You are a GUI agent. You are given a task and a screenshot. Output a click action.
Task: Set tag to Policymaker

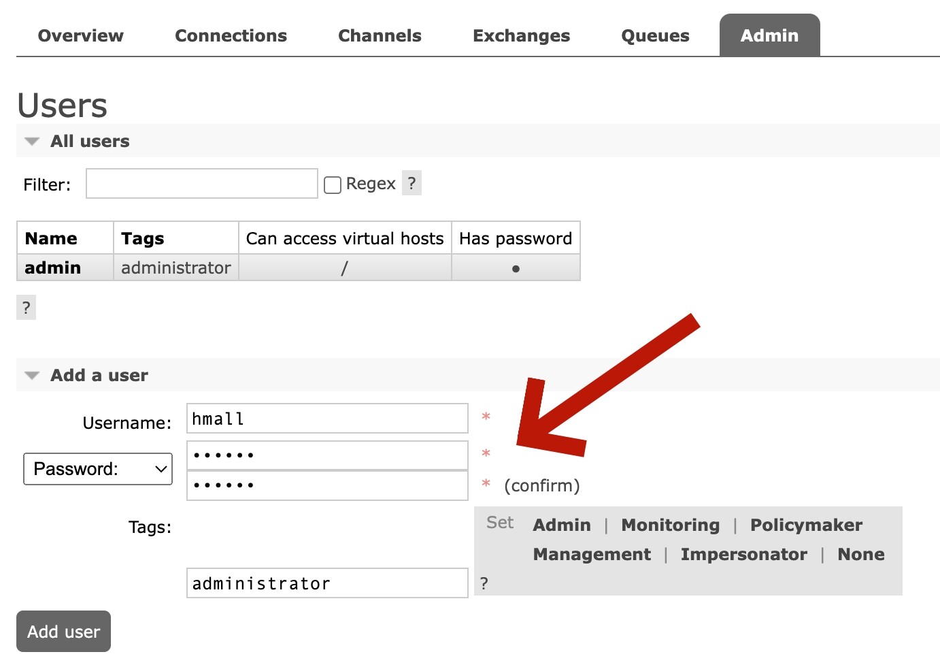point(806,525)
